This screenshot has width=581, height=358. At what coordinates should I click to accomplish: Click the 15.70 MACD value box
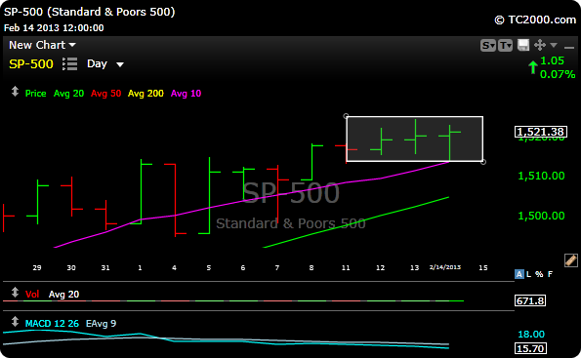click(x=530, y=348)
